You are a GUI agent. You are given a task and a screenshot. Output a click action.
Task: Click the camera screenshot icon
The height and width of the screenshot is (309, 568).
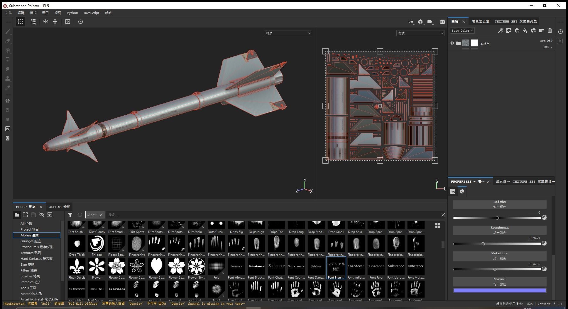(442, 22)
